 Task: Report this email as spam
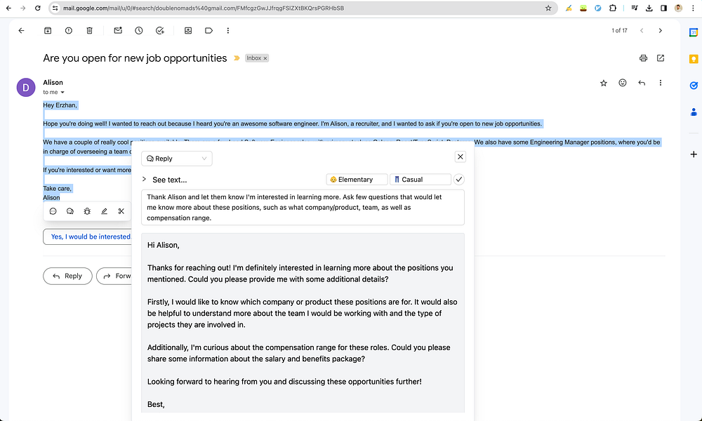[x=68, y=30]
